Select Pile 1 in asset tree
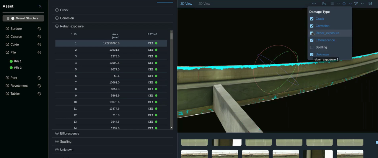The image size is (378, 158). click(18, 61)
